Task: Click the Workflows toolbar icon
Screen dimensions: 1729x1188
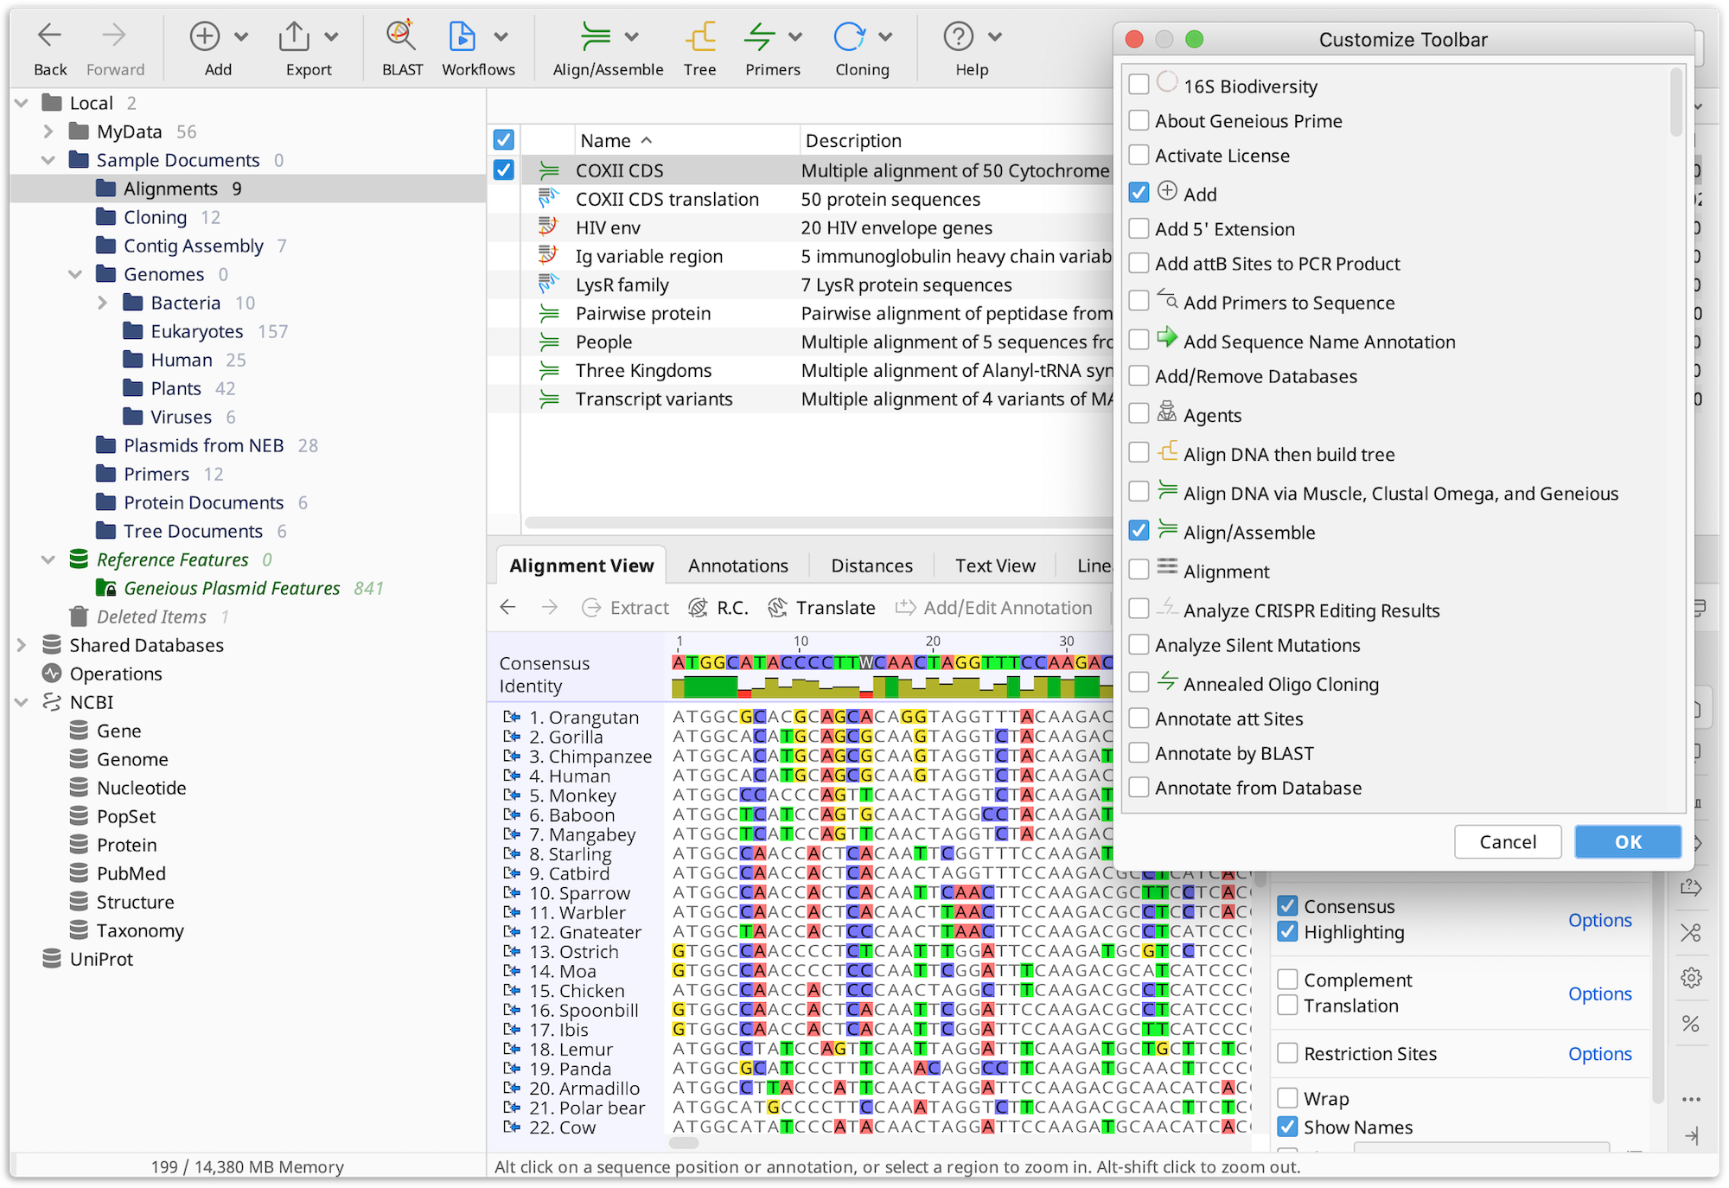Action: pyautogui.click(x=463, y=36)
